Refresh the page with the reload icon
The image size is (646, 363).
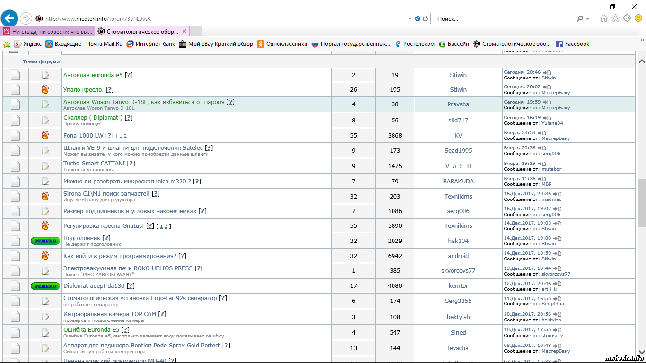click(425, 19)
